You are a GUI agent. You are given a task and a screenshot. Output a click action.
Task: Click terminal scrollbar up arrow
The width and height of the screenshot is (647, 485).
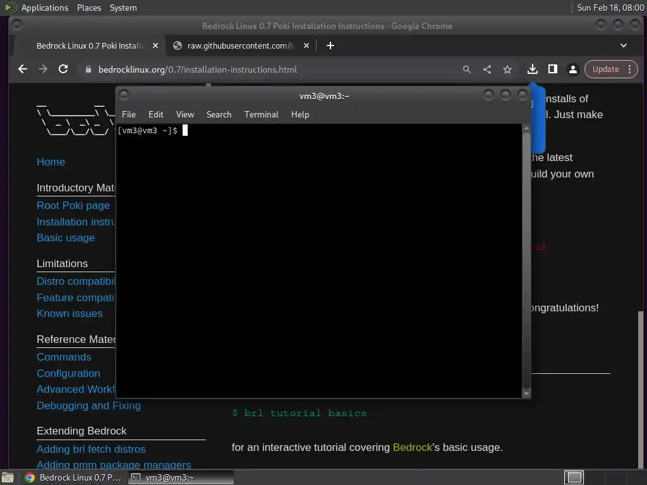pyautogui.click(x=526, y=129)
